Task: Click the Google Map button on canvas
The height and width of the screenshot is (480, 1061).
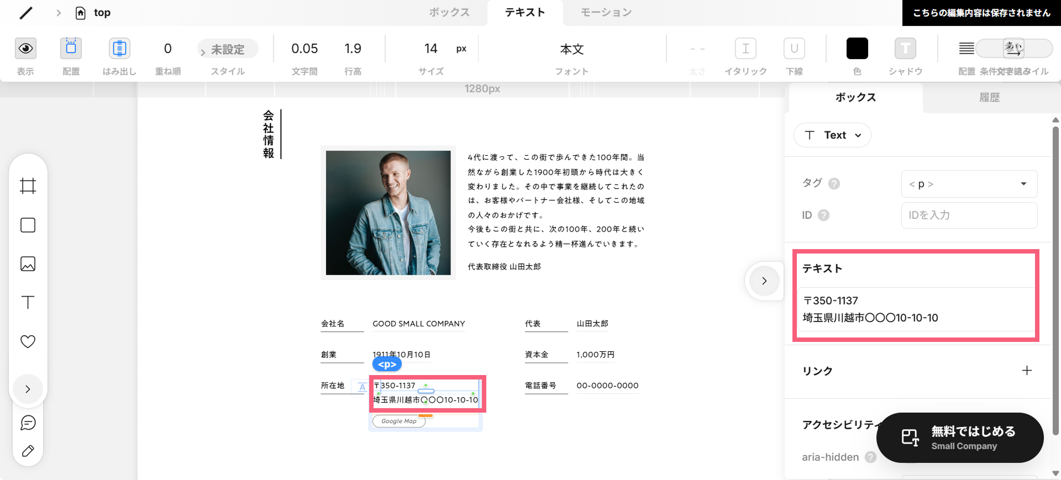Action: pyautogui.click(x=399, y=421)
